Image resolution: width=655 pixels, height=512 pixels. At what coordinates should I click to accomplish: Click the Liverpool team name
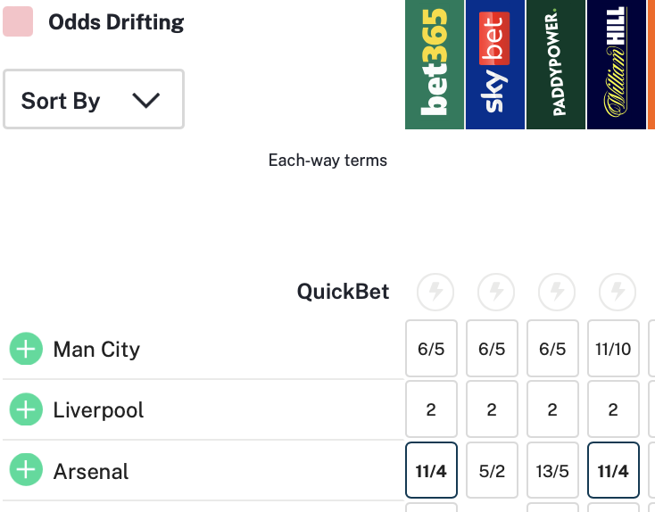[98, 410]
